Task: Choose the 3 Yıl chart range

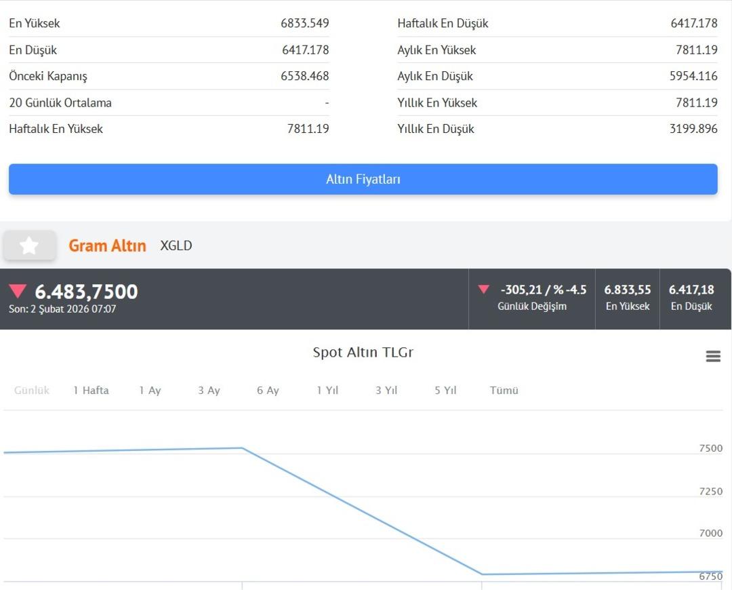Action: 386,391
